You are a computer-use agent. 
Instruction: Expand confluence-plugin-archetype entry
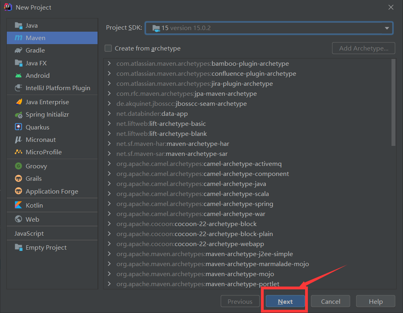pos(110,73)
